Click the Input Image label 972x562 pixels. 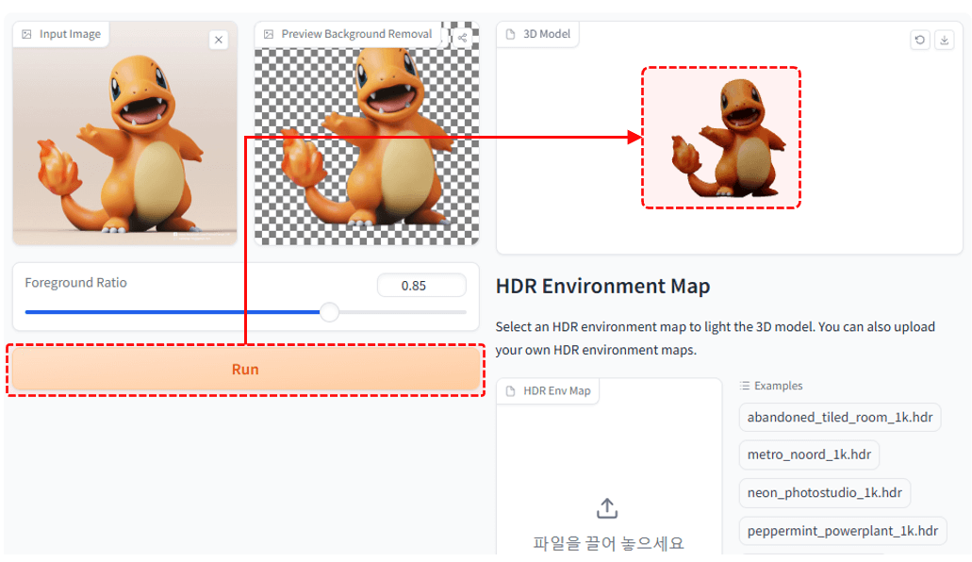70,34
